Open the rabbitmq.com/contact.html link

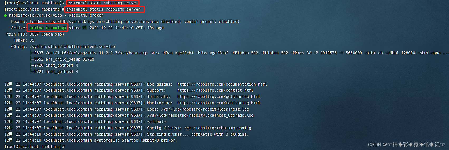point(215,90)
